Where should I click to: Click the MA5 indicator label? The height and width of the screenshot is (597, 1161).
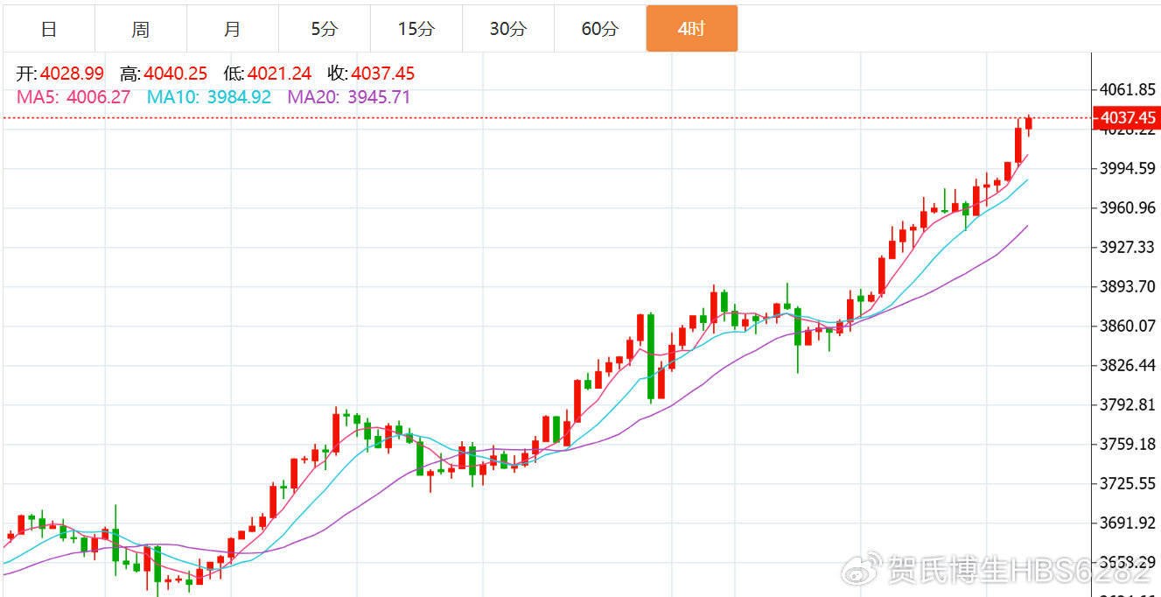[x=37, y=97]
